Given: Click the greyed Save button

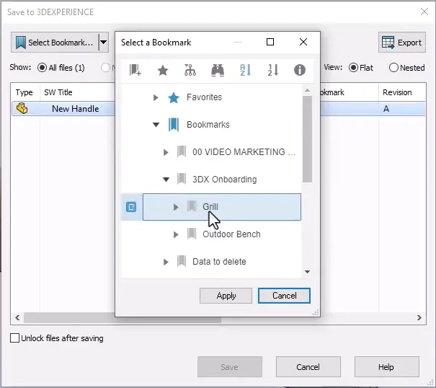Looking at the screenshot, I should click(x=230, y=367).
